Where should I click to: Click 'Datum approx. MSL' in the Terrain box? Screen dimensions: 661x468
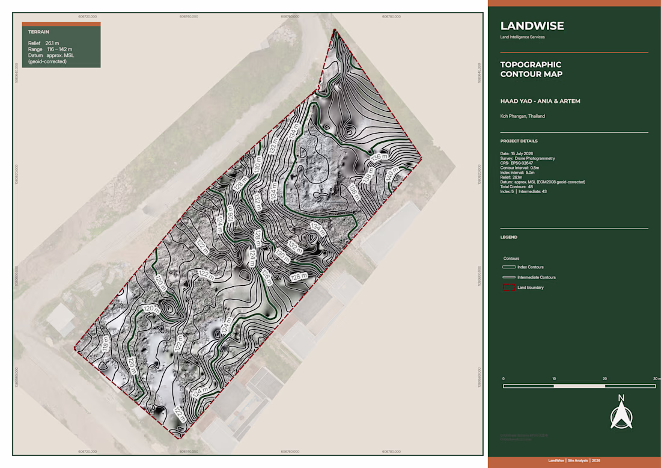click(51, 55)
